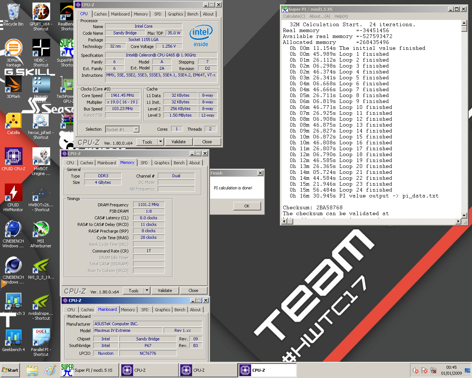Launch CPUID HWMonitor desktop icon
The width and height of the screenshot is (472, 378).
(13, 197)
